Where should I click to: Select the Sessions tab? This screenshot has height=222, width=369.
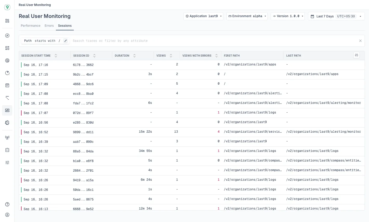pyautogui.click(x=65, y=26)
